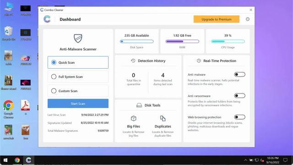Enable Web browsing protection toggle

(239, 117)
